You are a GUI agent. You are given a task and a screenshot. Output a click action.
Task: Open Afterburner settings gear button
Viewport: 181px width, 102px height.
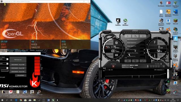[x=128, y=61]
